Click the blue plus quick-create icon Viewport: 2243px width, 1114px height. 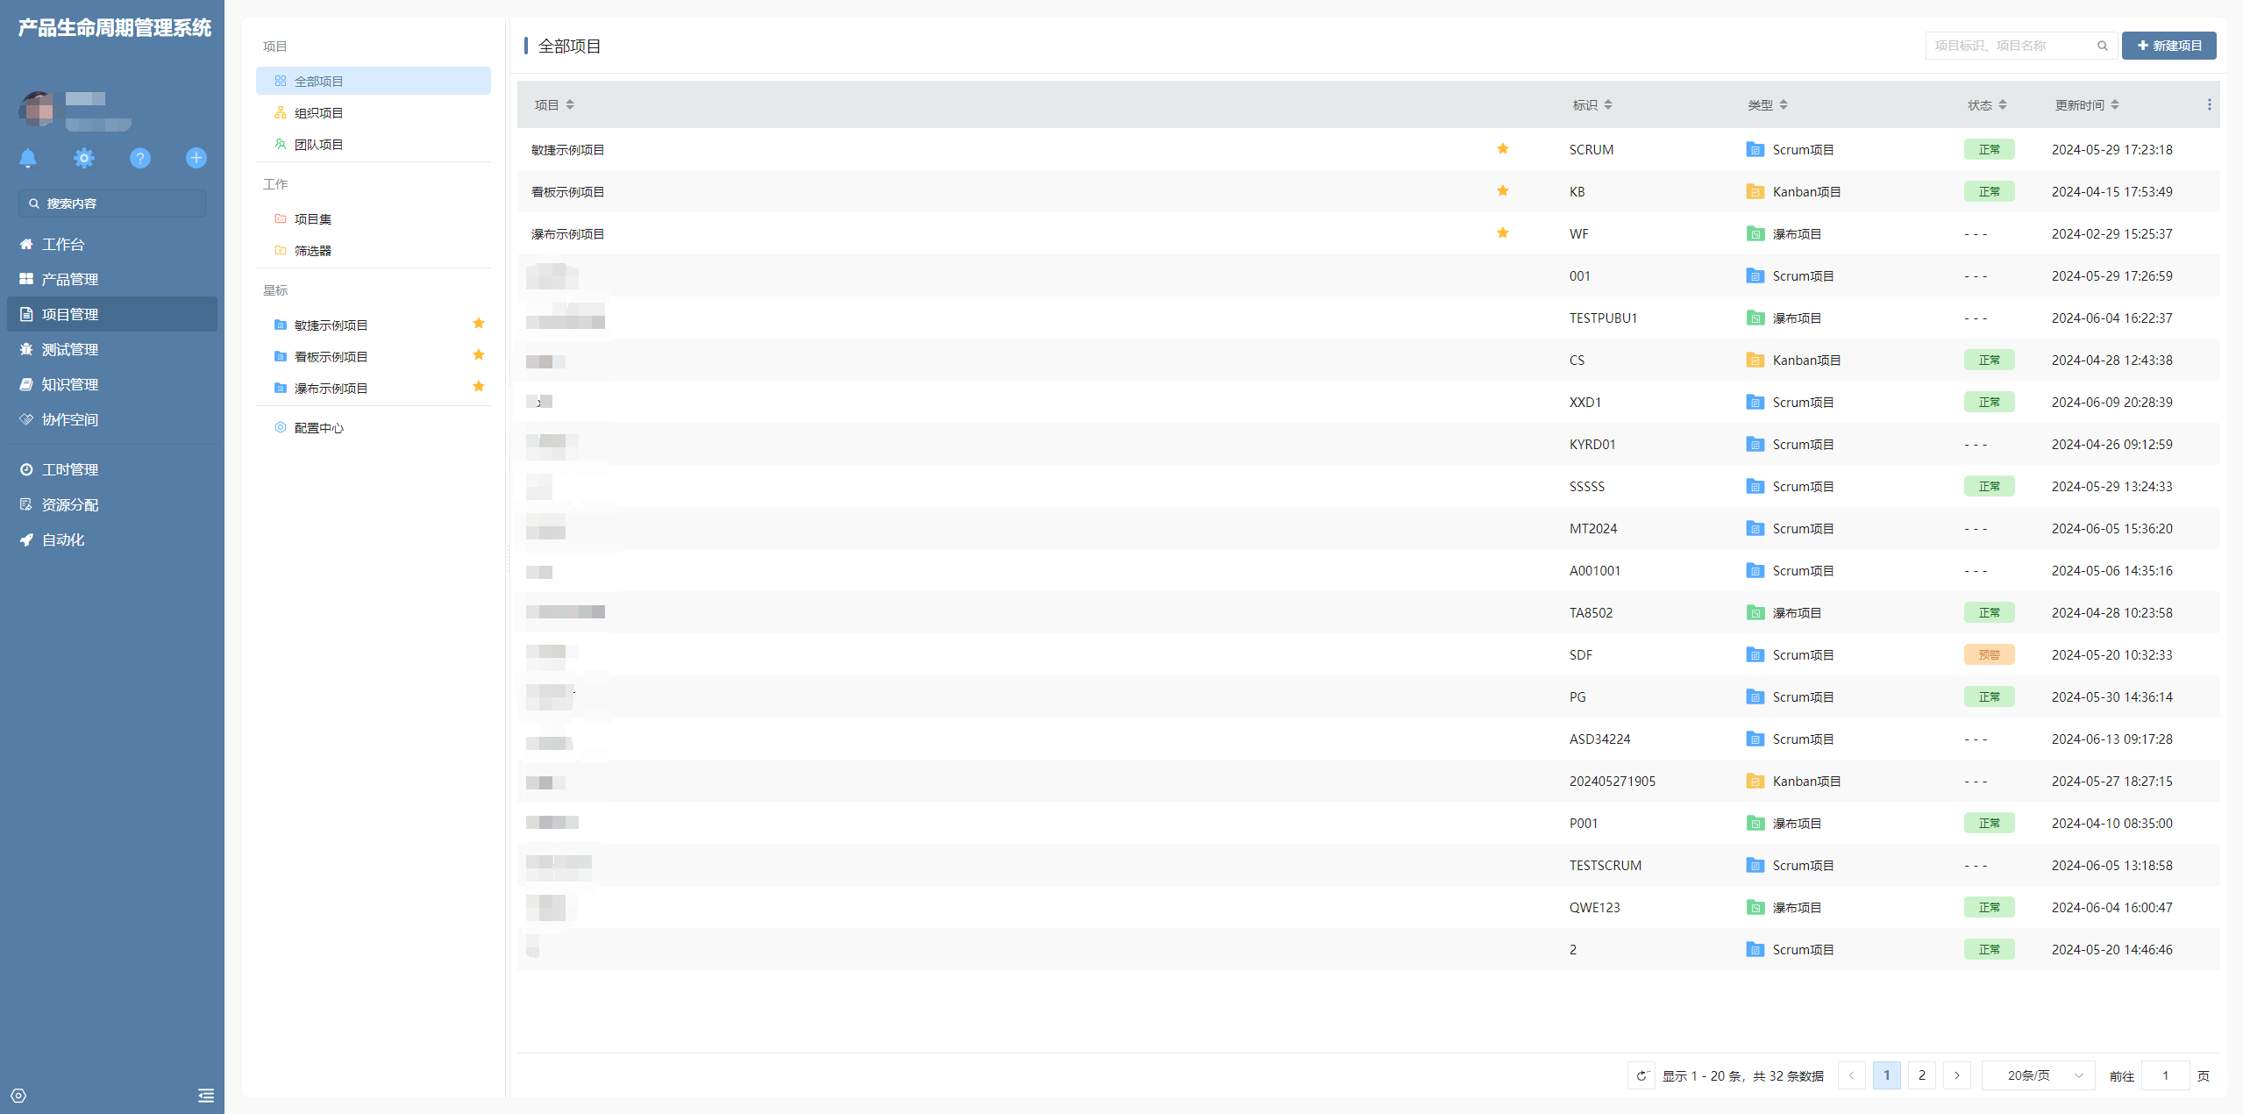point(196,158)
